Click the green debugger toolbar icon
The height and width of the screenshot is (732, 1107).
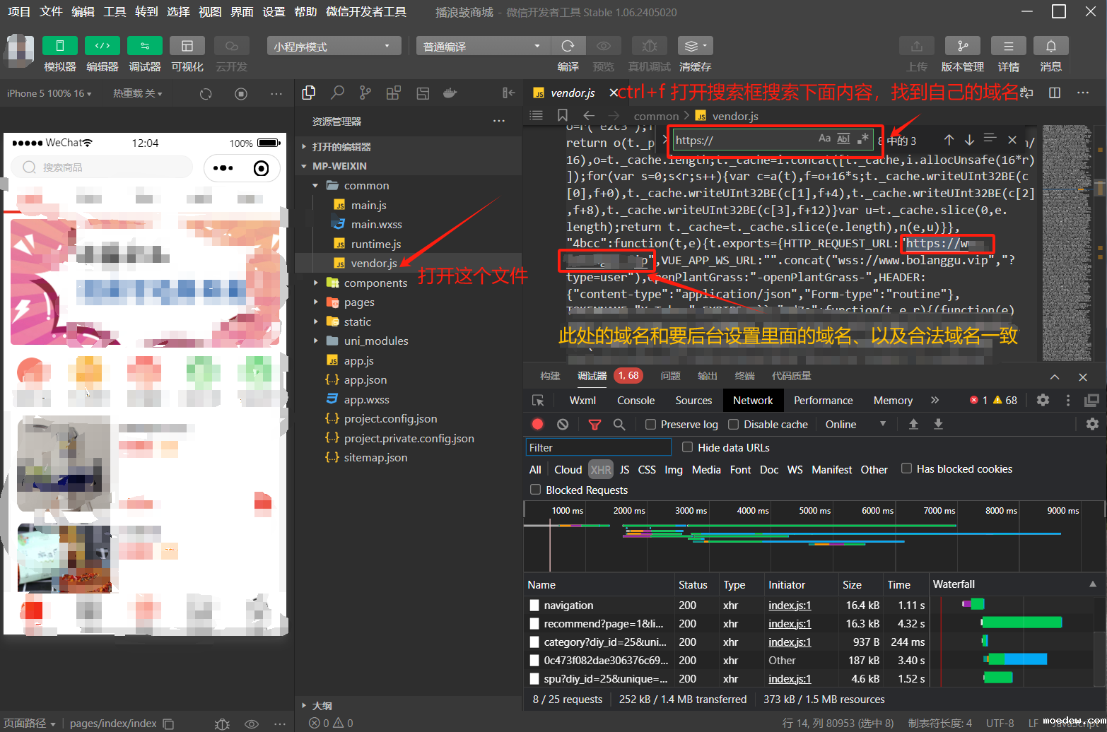tap(144, 46)
